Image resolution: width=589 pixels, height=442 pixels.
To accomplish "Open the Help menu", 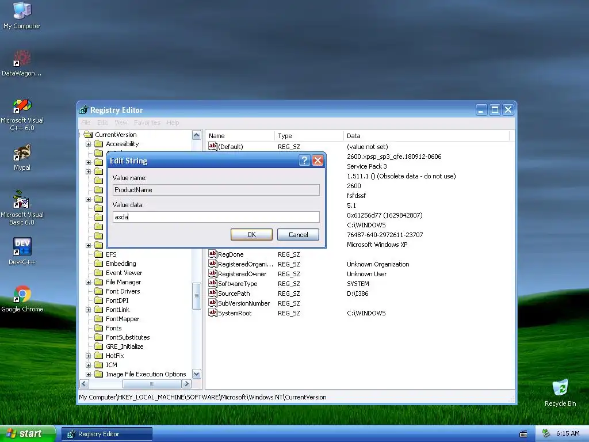I will [x=173, y=123].
